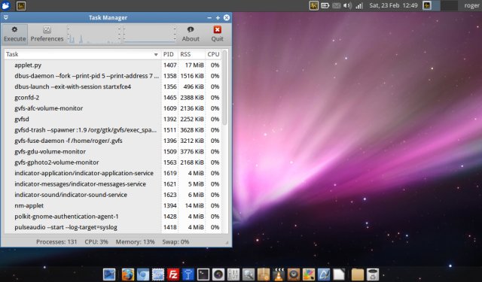The width and height of the screenshot is (482, 282).
Task: Open the postage stamp mail app in the dock
Action: point(158,274)
